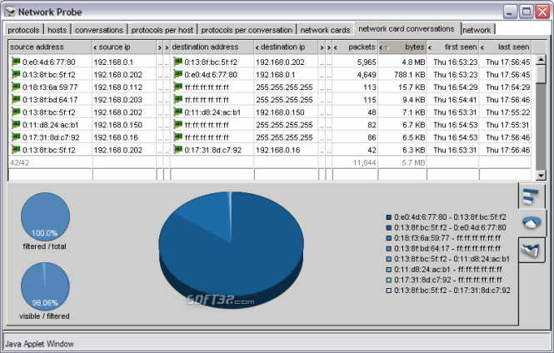This screenshot has height=353, width=554.
Task: Click the sort triangle in bytes header
Action: tap(387, 47)
